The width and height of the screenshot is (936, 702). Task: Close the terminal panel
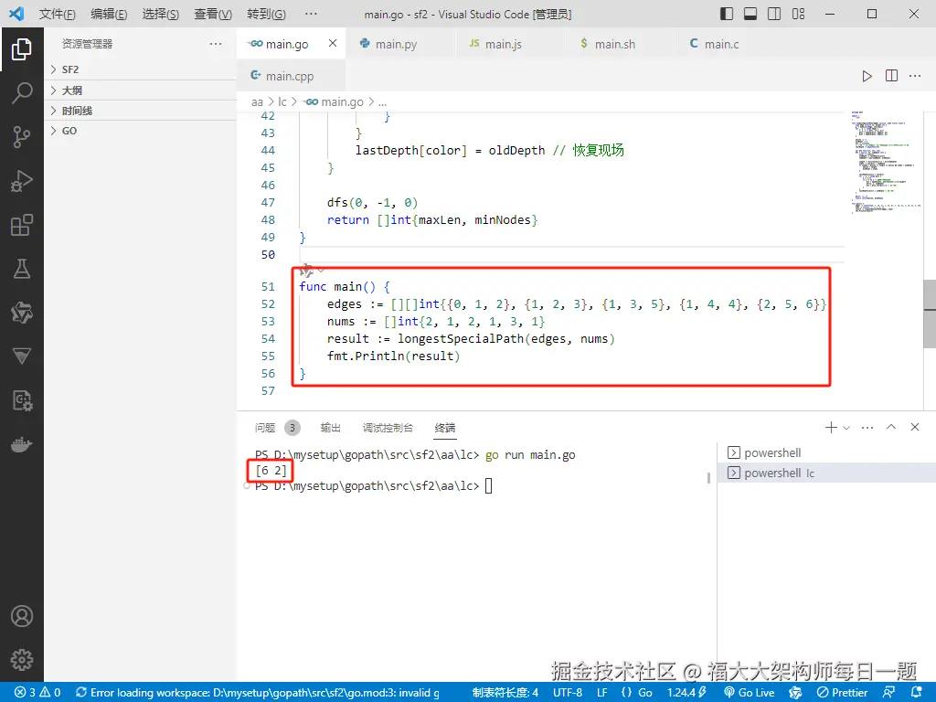click(914, 427)
